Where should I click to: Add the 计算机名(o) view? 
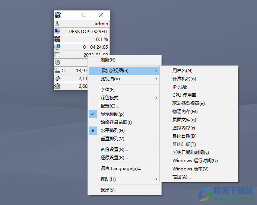pos(199,79)
